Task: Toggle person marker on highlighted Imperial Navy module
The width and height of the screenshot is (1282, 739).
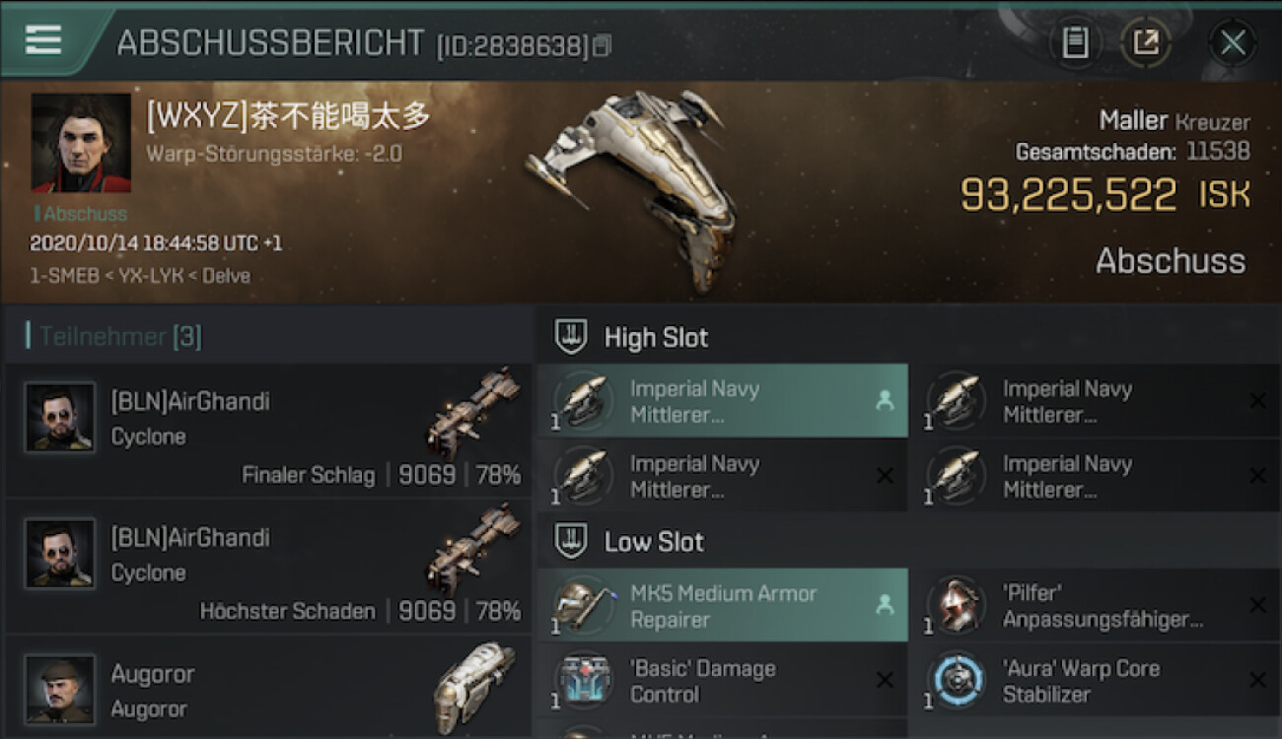Action: [885, 401]
